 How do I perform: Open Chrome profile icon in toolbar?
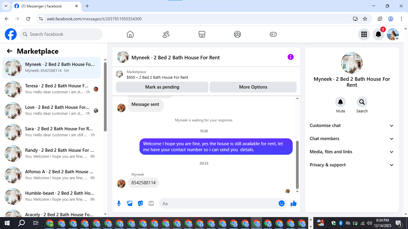pos(391,19)
